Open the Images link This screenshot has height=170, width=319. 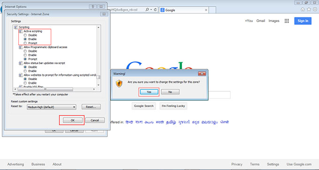(274, 21)
